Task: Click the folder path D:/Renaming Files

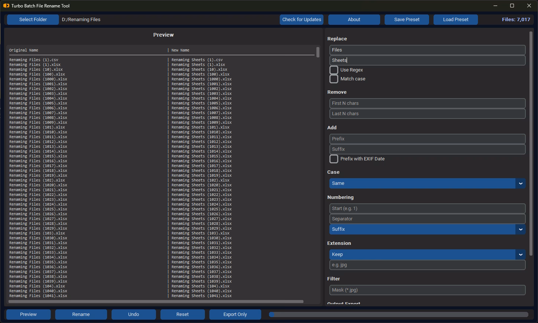Action: pyautogui.click(x=81, y=20)
